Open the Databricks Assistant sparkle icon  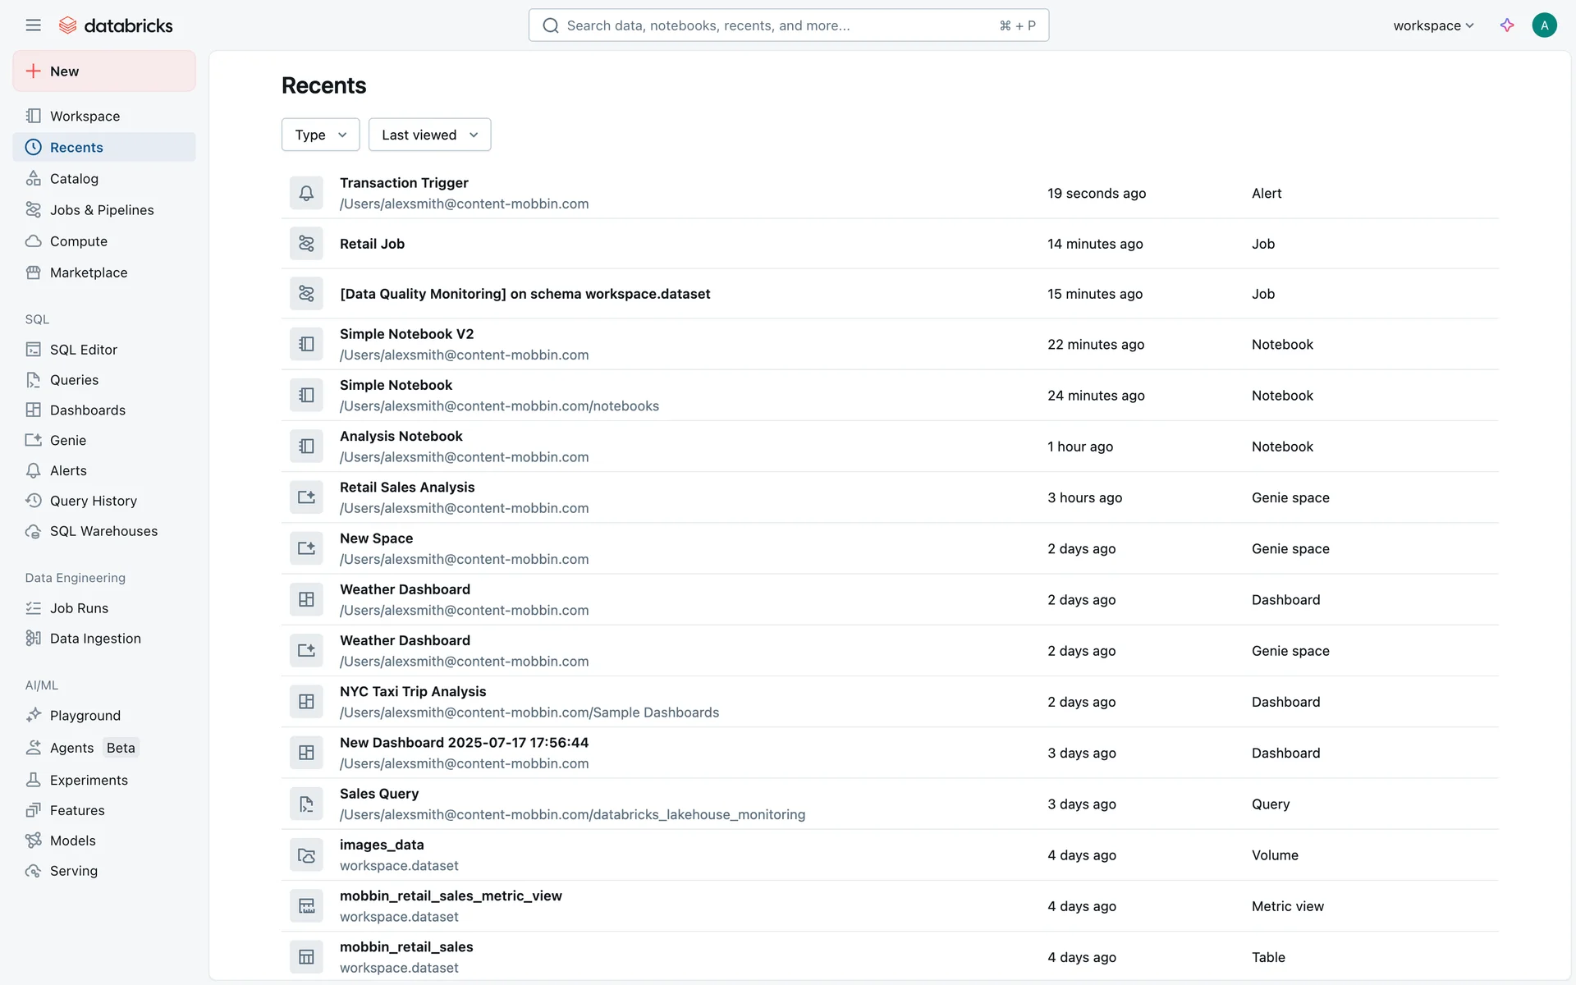[x=1506, y=25]
